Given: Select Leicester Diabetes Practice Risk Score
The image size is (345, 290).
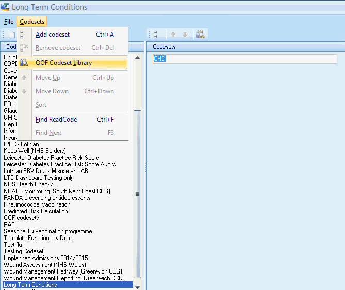Looking at the screenshot, I should click(x=51, y=158).
